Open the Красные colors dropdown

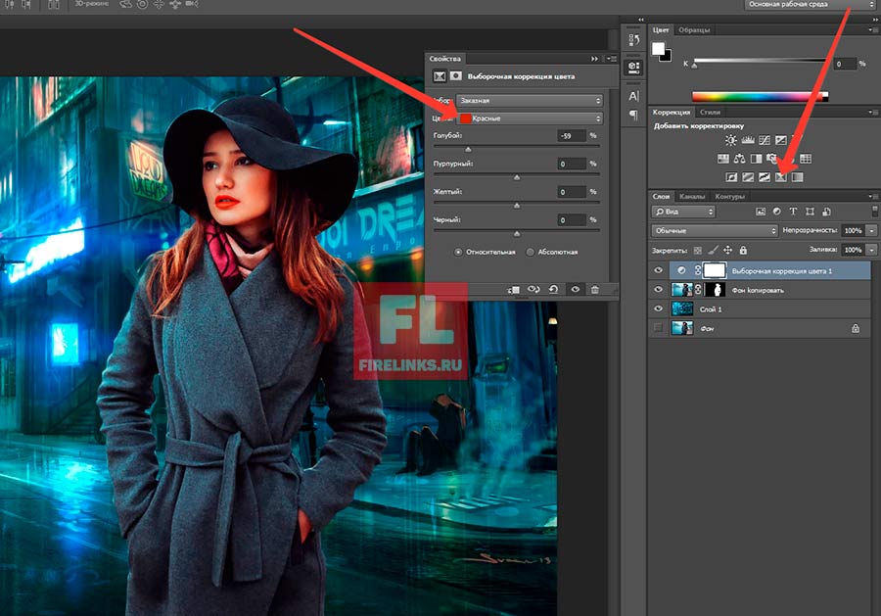coord(530,118)
